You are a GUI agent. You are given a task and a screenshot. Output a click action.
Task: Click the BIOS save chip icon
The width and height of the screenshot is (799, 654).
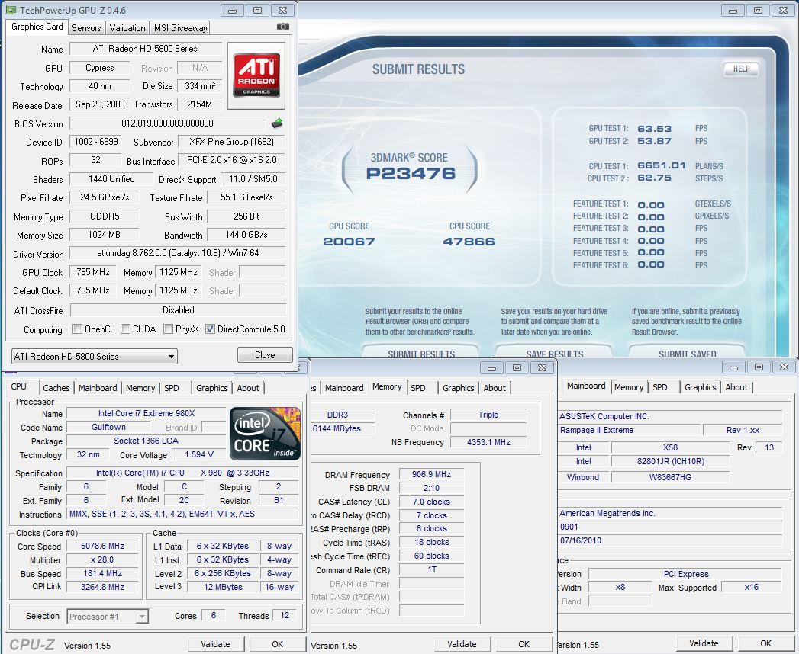click(277, 123)
